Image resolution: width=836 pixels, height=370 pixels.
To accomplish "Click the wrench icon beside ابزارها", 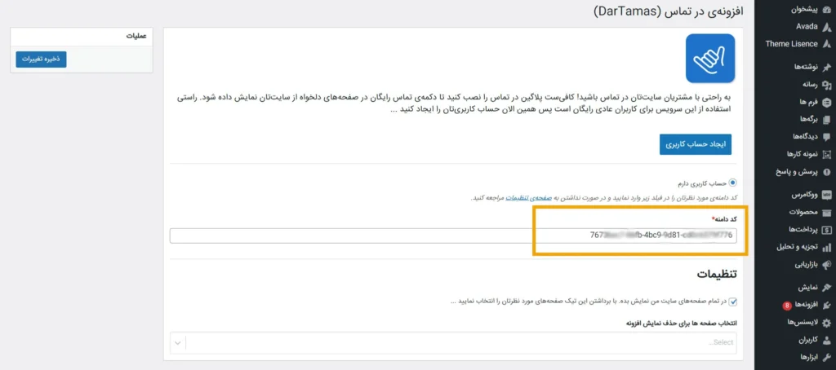I will click(x=826, y=357).
